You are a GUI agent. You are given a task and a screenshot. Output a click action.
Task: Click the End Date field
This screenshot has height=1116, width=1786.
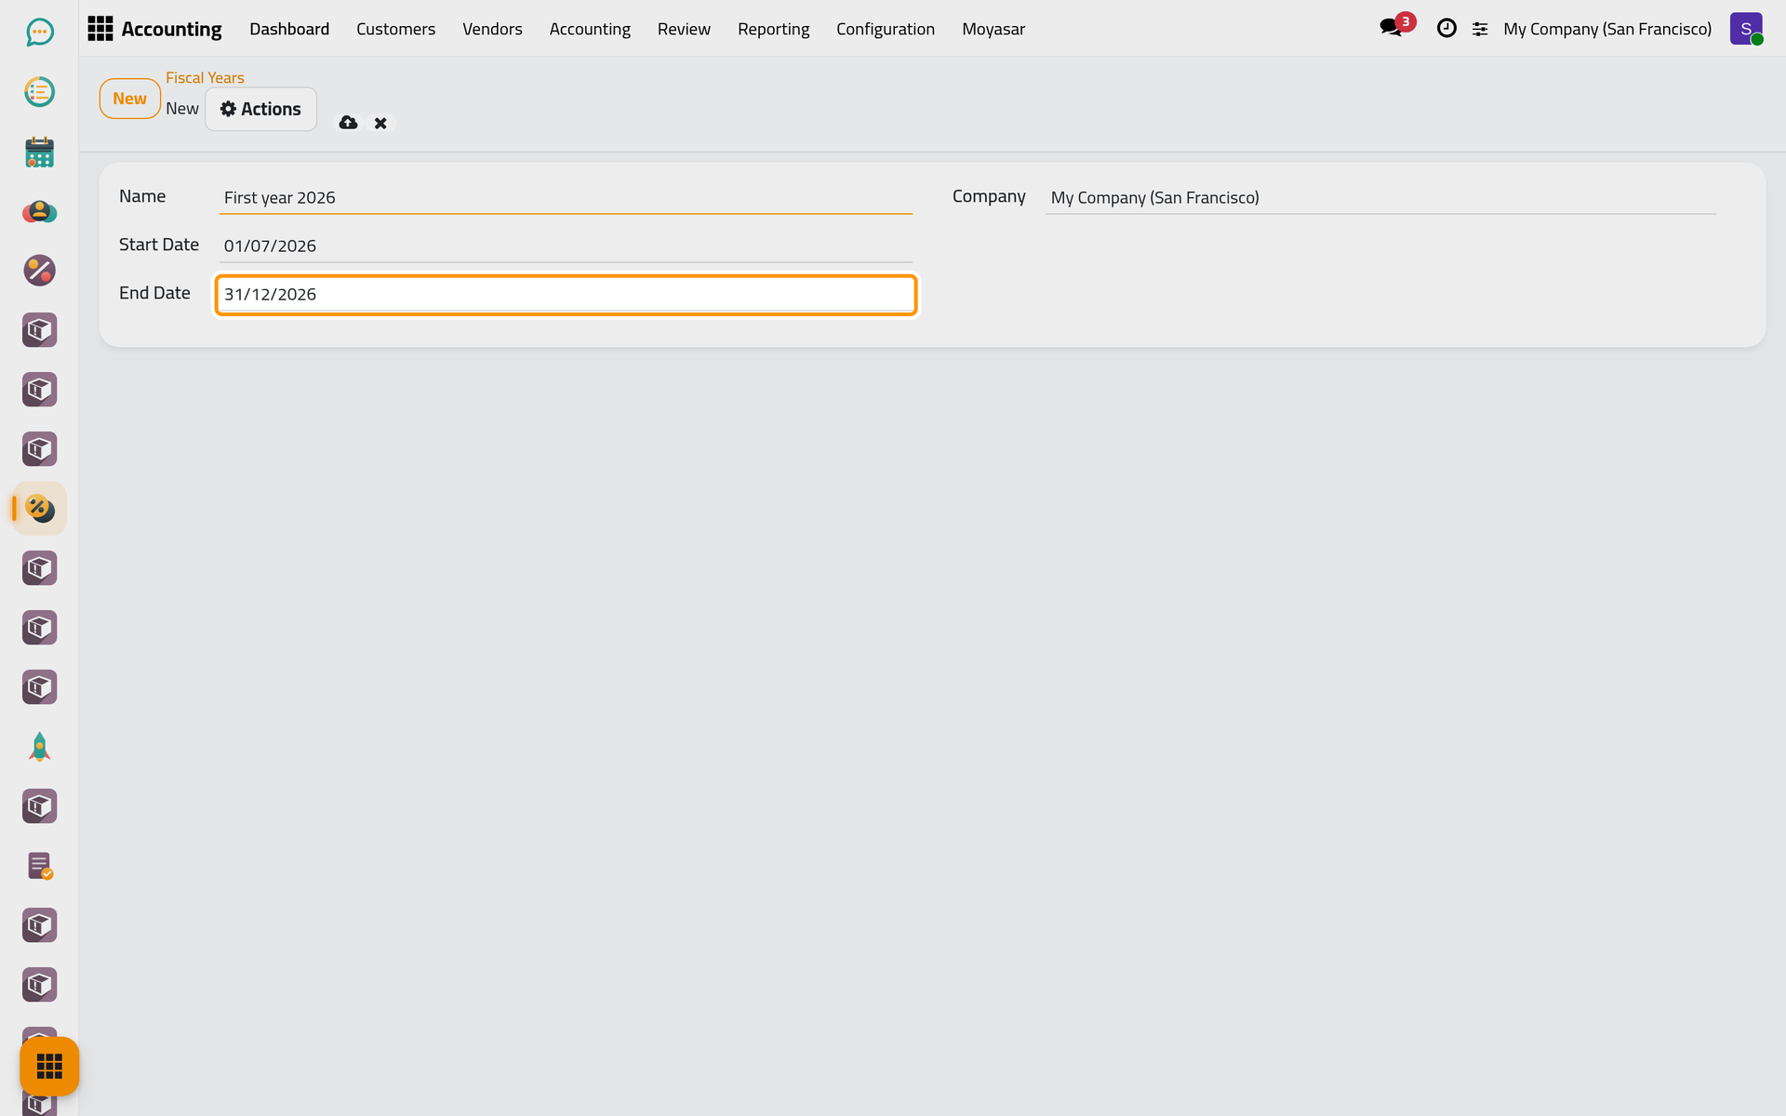566,294
